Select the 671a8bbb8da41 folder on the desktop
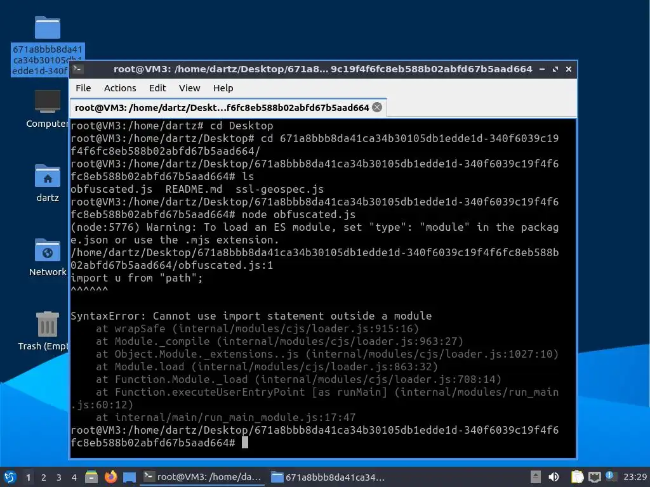Image resolution: width=650 pixels, height=487 pixels. (x=47, y=46)
